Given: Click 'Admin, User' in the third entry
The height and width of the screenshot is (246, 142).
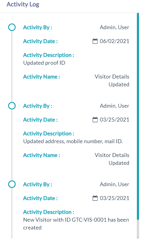Looking at the screenshot, I should tap(114, 184).
